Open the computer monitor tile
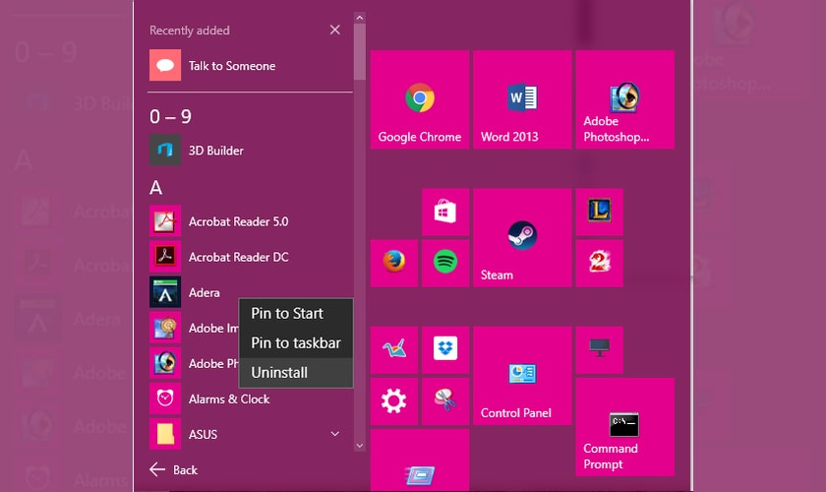Image resolution: width=826 pixels, height=492 pixels. click(x=600, y=350)
